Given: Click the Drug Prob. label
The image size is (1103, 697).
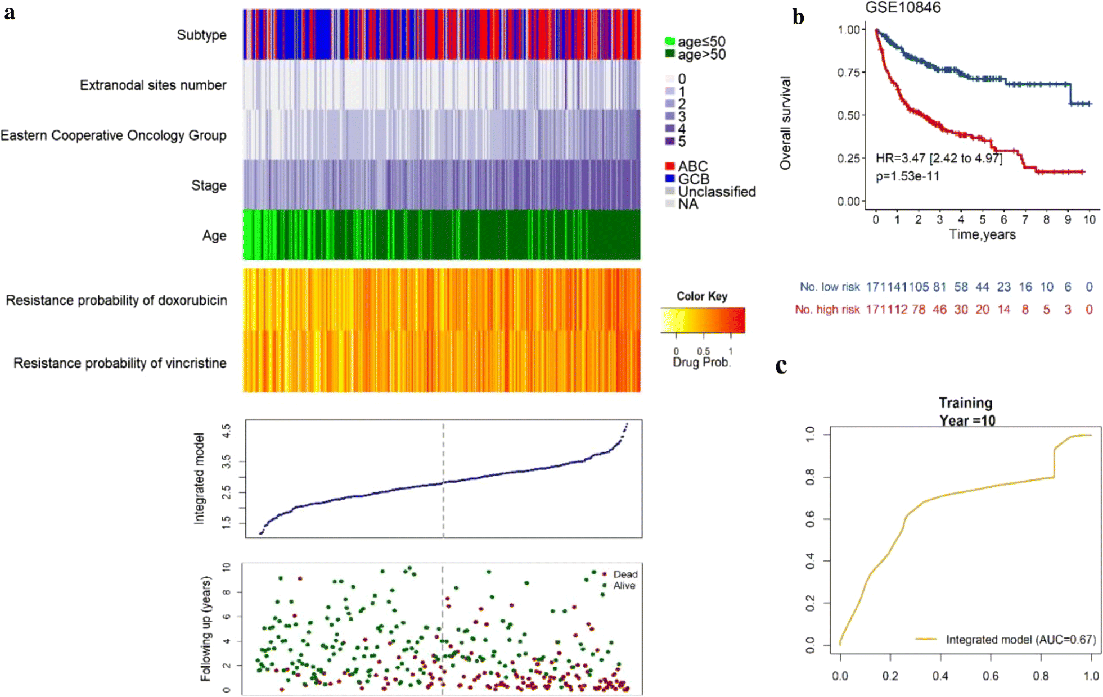Looking at the screenshot, I should (702, 363).
